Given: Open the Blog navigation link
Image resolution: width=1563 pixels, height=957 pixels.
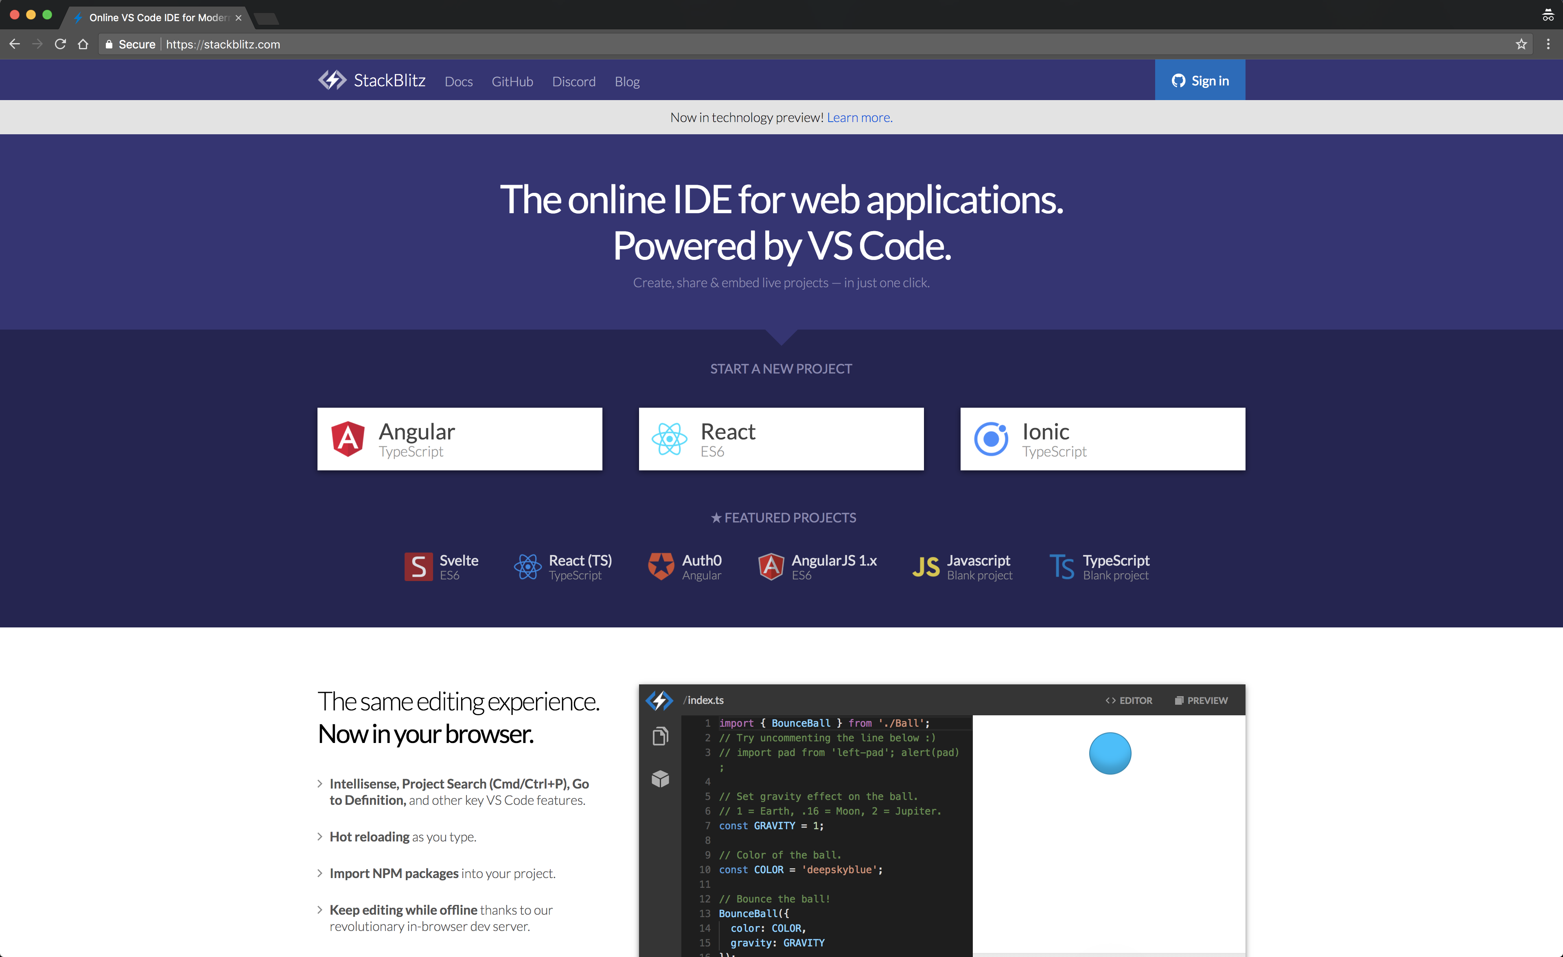Looking at the screenshot, I should click(x=627, y=81).
